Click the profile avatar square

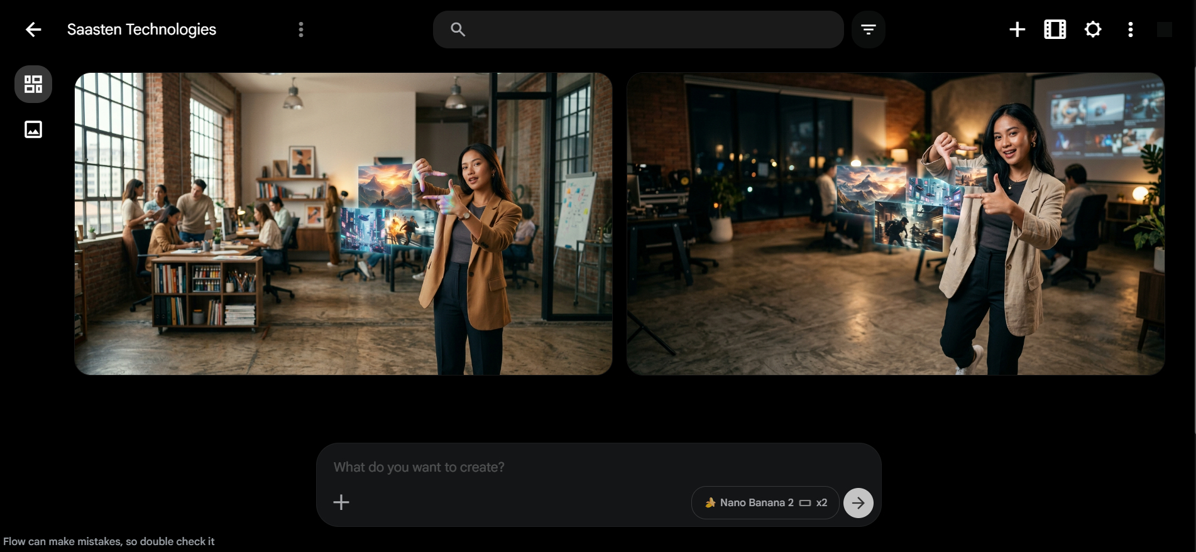coord(1164,30)
